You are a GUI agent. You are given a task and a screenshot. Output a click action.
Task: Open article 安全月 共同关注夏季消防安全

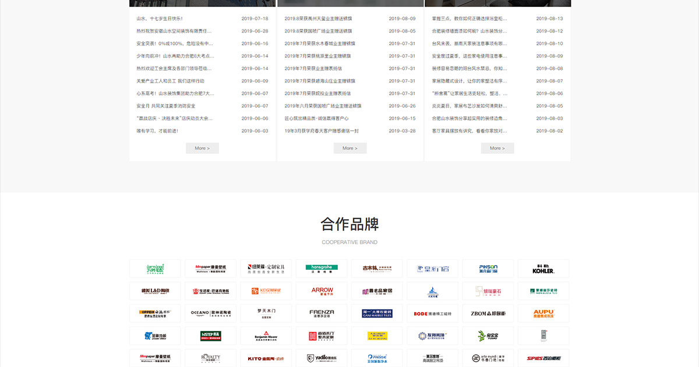pyautogui.click(x=166, y=106)
